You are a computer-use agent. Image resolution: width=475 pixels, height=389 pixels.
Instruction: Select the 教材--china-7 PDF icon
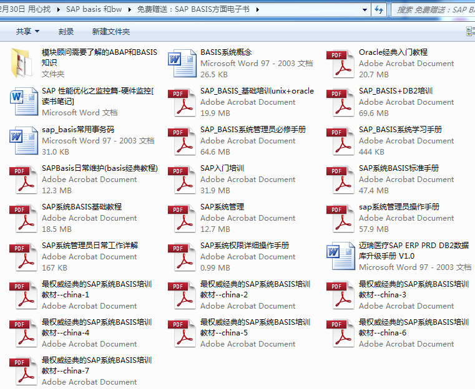23,372
